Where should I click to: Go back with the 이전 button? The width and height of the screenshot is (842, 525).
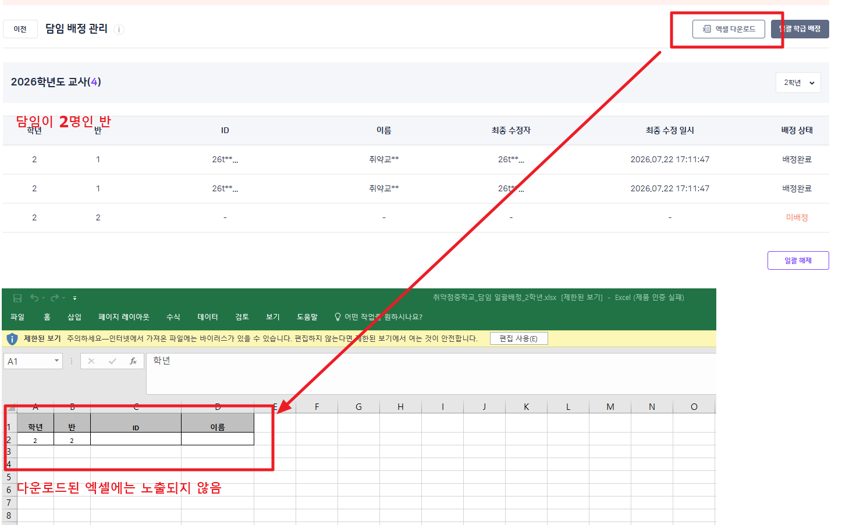point(20,29)
